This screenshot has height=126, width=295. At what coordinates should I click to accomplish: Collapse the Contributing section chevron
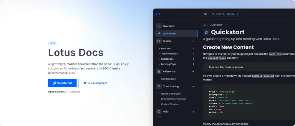click(193, 86)
